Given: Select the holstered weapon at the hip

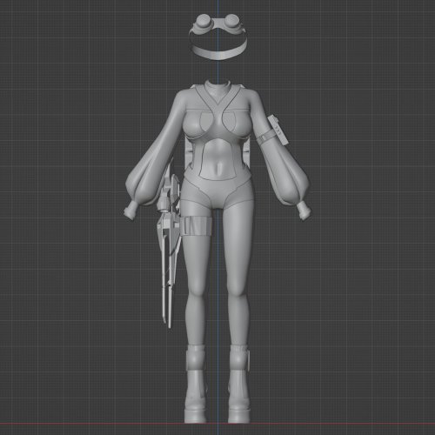Looking at the screenshot, I should (x=168, y=246).
